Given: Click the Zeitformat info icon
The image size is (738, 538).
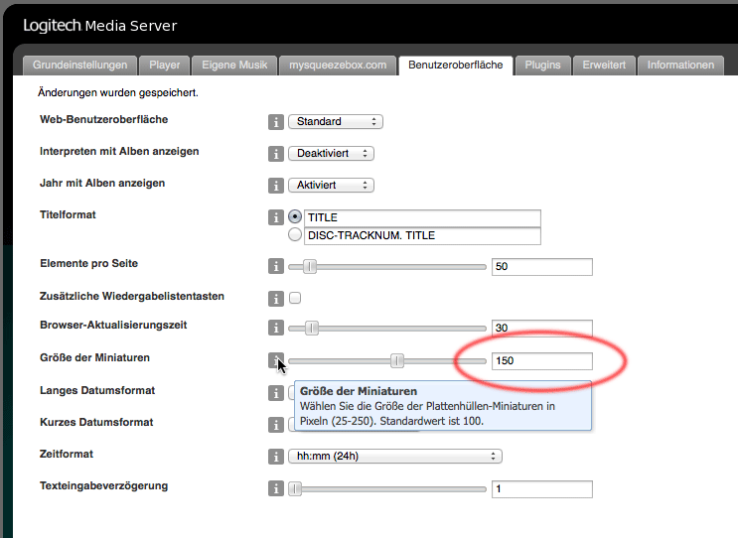Looking at the screenshot, I should 276,457.
